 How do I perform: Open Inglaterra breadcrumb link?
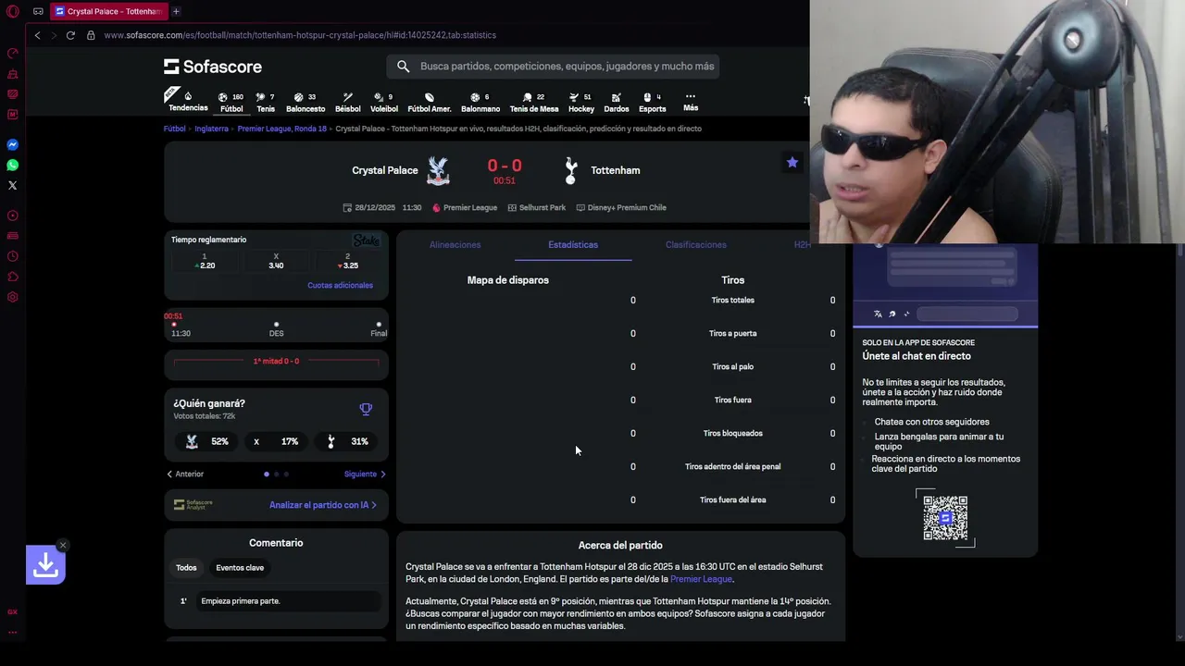click(x=211, y=129)
